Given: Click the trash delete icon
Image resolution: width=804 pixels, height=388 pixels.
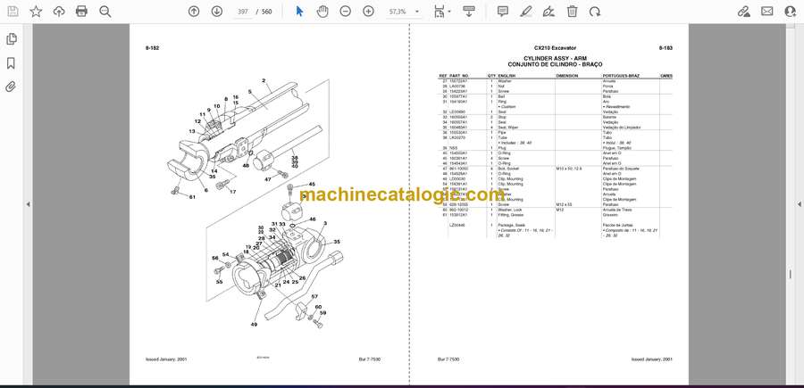Looking at the screenshot, I should [573, 12].
